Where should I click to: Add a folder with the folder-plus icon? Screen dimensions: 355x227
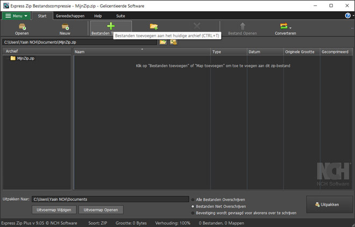click(x=154, y=26)
